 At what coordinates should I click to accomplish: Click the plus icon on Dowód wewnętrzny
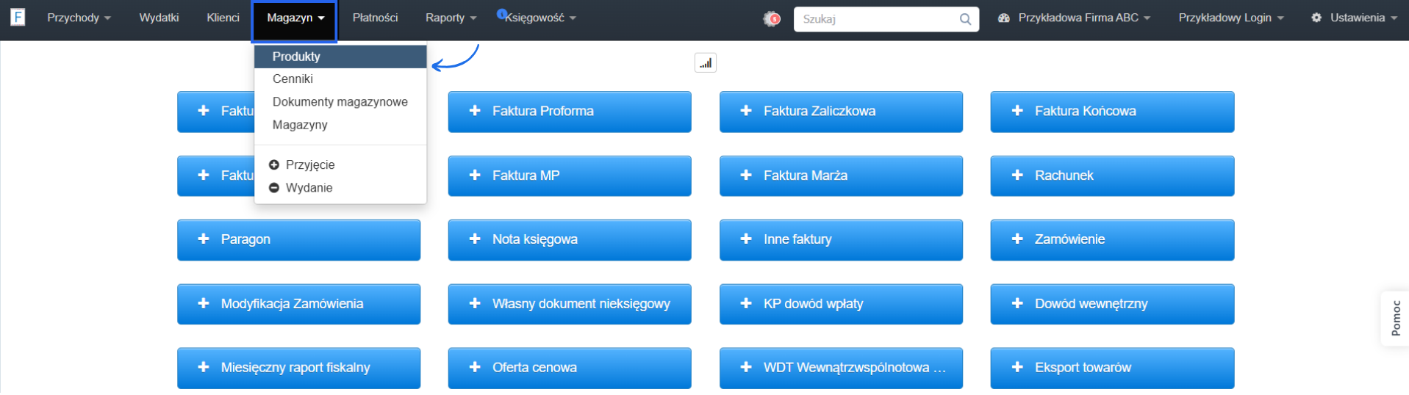coord(1017,304)
